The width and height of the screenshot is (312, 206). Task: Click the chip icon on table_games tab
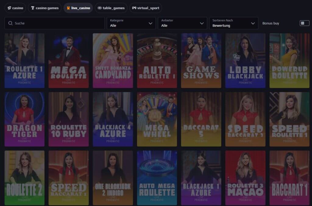coord(100,8)
